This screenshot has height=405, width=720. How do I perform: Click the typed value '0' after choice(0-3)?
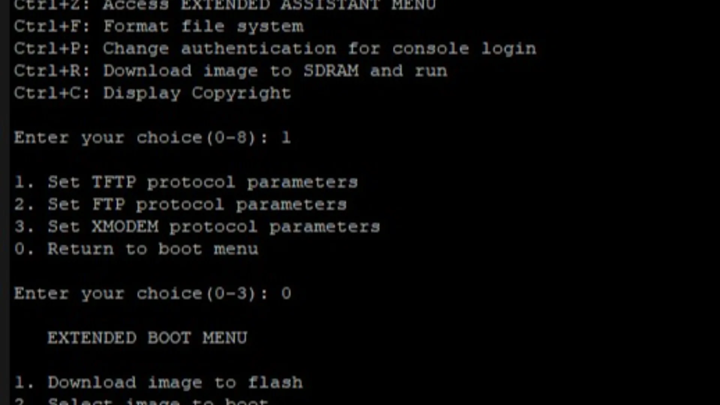[x=286, y=293]
